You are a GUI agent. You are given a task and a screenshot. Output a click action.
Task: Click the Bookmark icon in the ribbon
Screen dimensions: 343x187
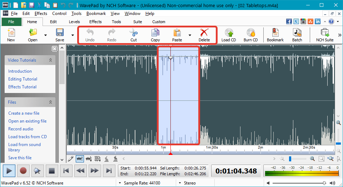(x=275, y=33)
